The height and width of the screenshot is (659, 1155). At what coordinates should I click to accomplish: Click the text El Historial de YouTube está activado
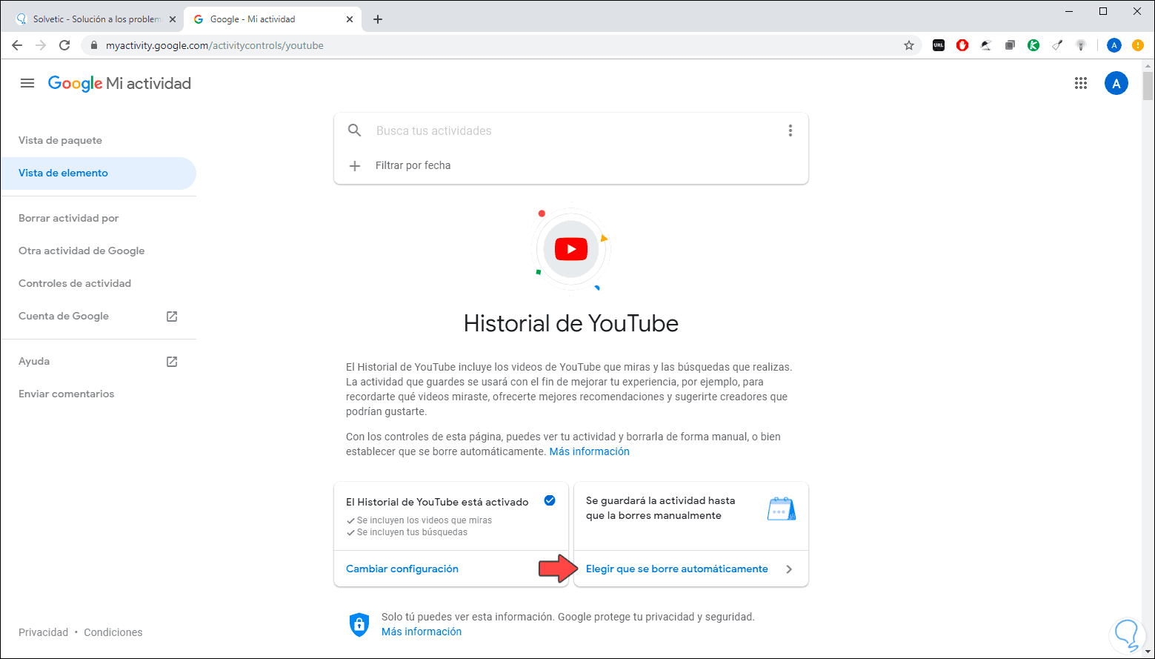pyautogui.click(x=437, y=502)
